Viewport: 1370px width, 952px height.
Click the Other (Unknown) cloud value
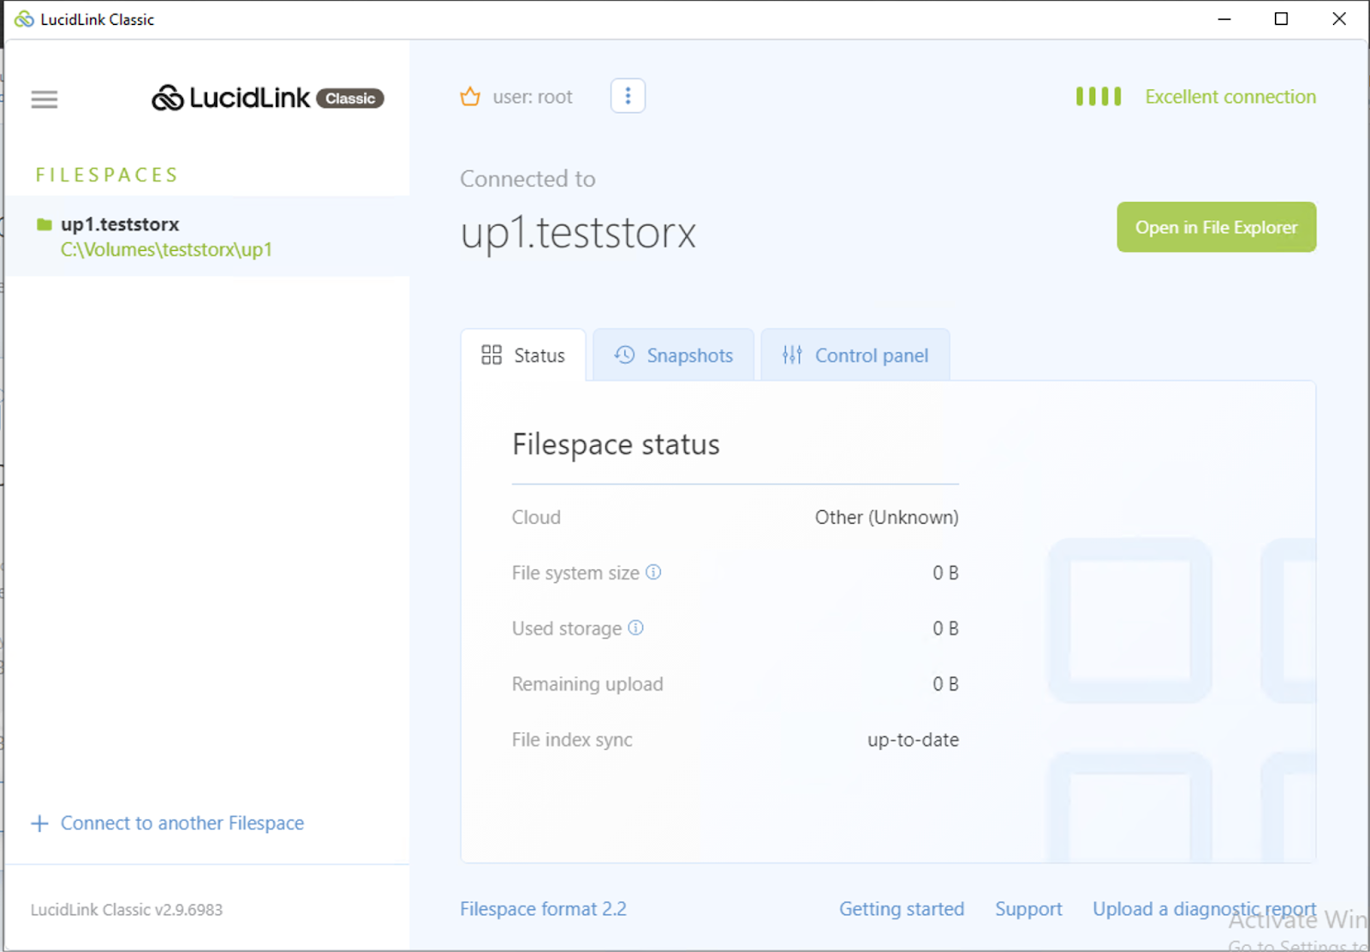pyautogui.click(x=886, y=517)
